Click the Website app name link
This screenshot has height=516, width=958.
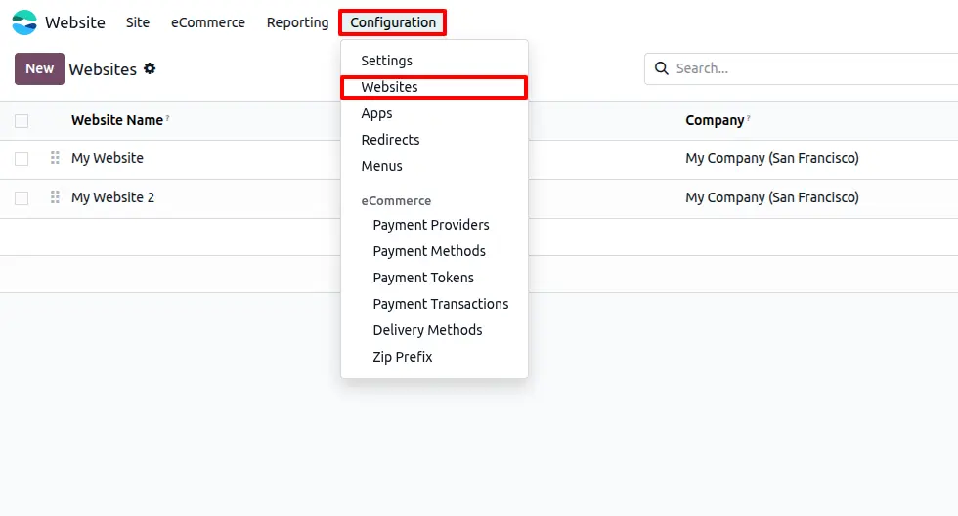pos(74,22)
